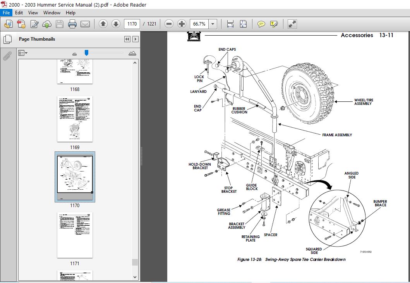Click the FRAME ASSEMBLY label

pos(337,135)
